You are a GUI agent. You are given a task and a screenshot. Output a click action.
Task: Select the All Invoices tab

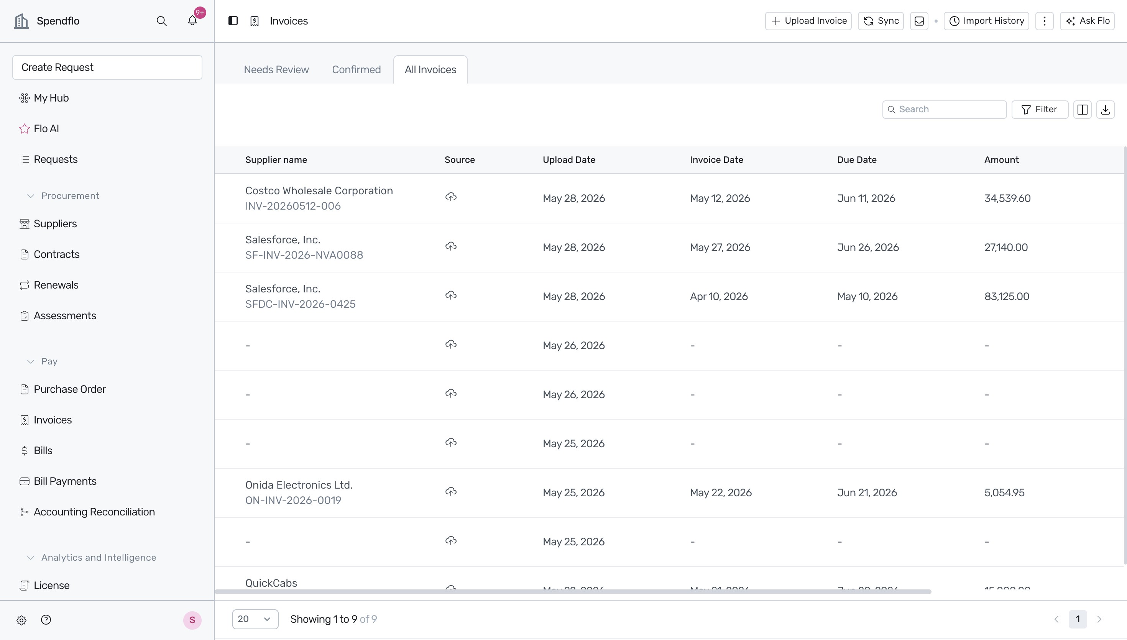click(x=430, y=69)
